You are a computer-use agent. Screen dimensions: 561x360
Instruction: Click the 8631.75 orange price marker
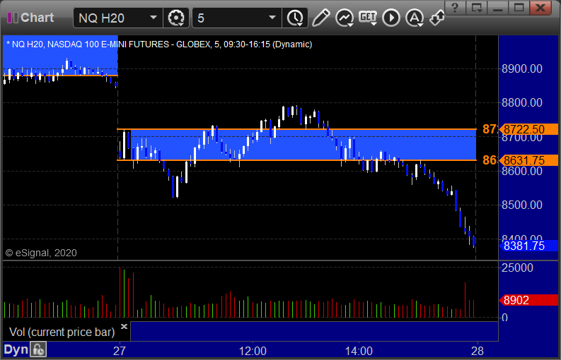528,160
